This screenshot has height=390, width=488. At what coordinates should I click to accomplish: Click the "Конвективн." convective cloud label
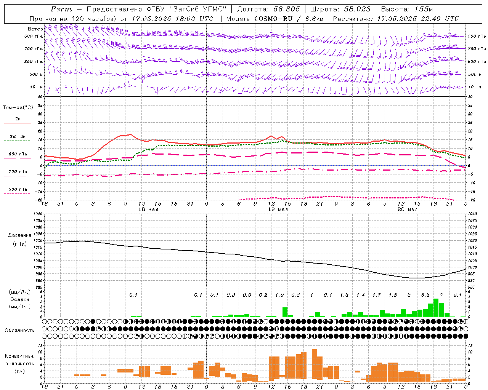point(19,356)
